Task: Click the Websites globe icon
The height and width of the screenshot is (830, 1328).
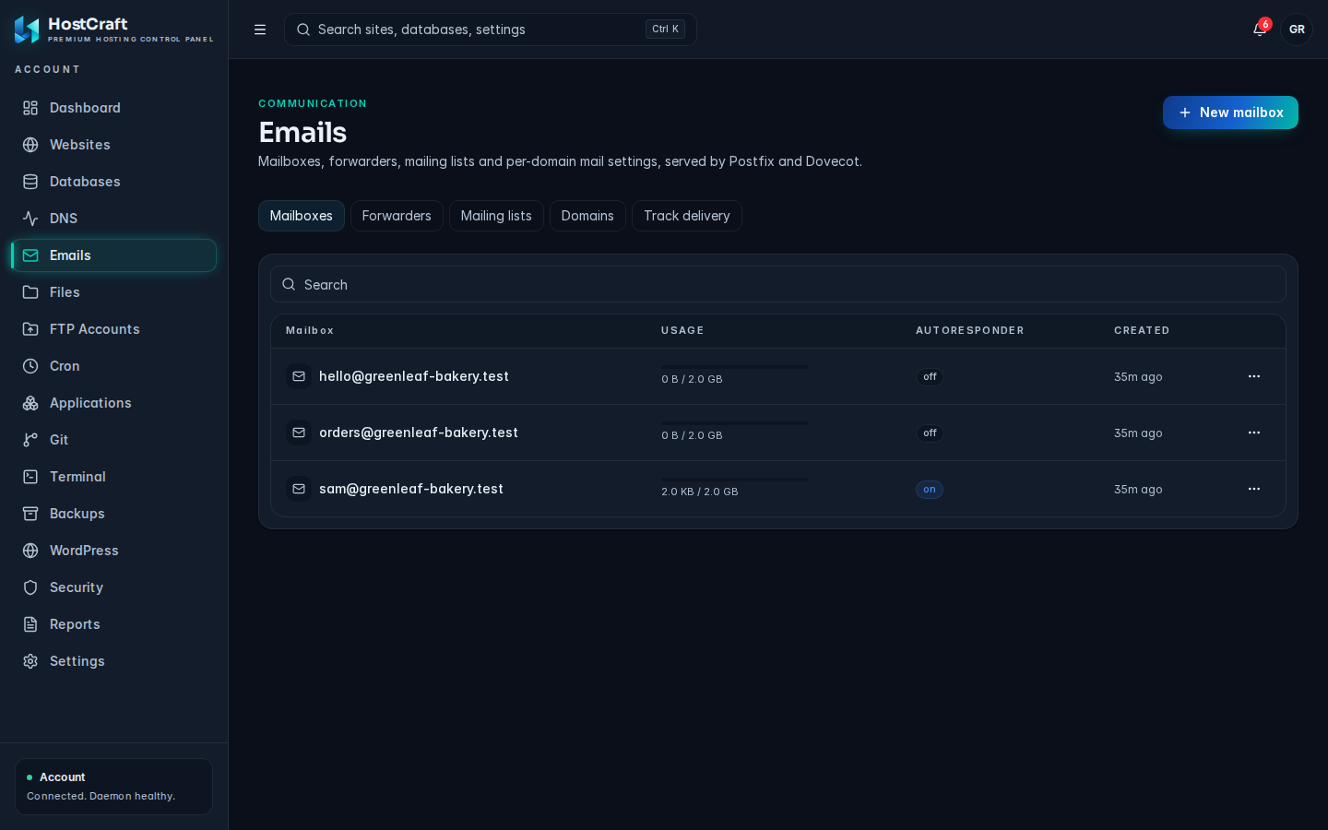Action: [30, 145]
